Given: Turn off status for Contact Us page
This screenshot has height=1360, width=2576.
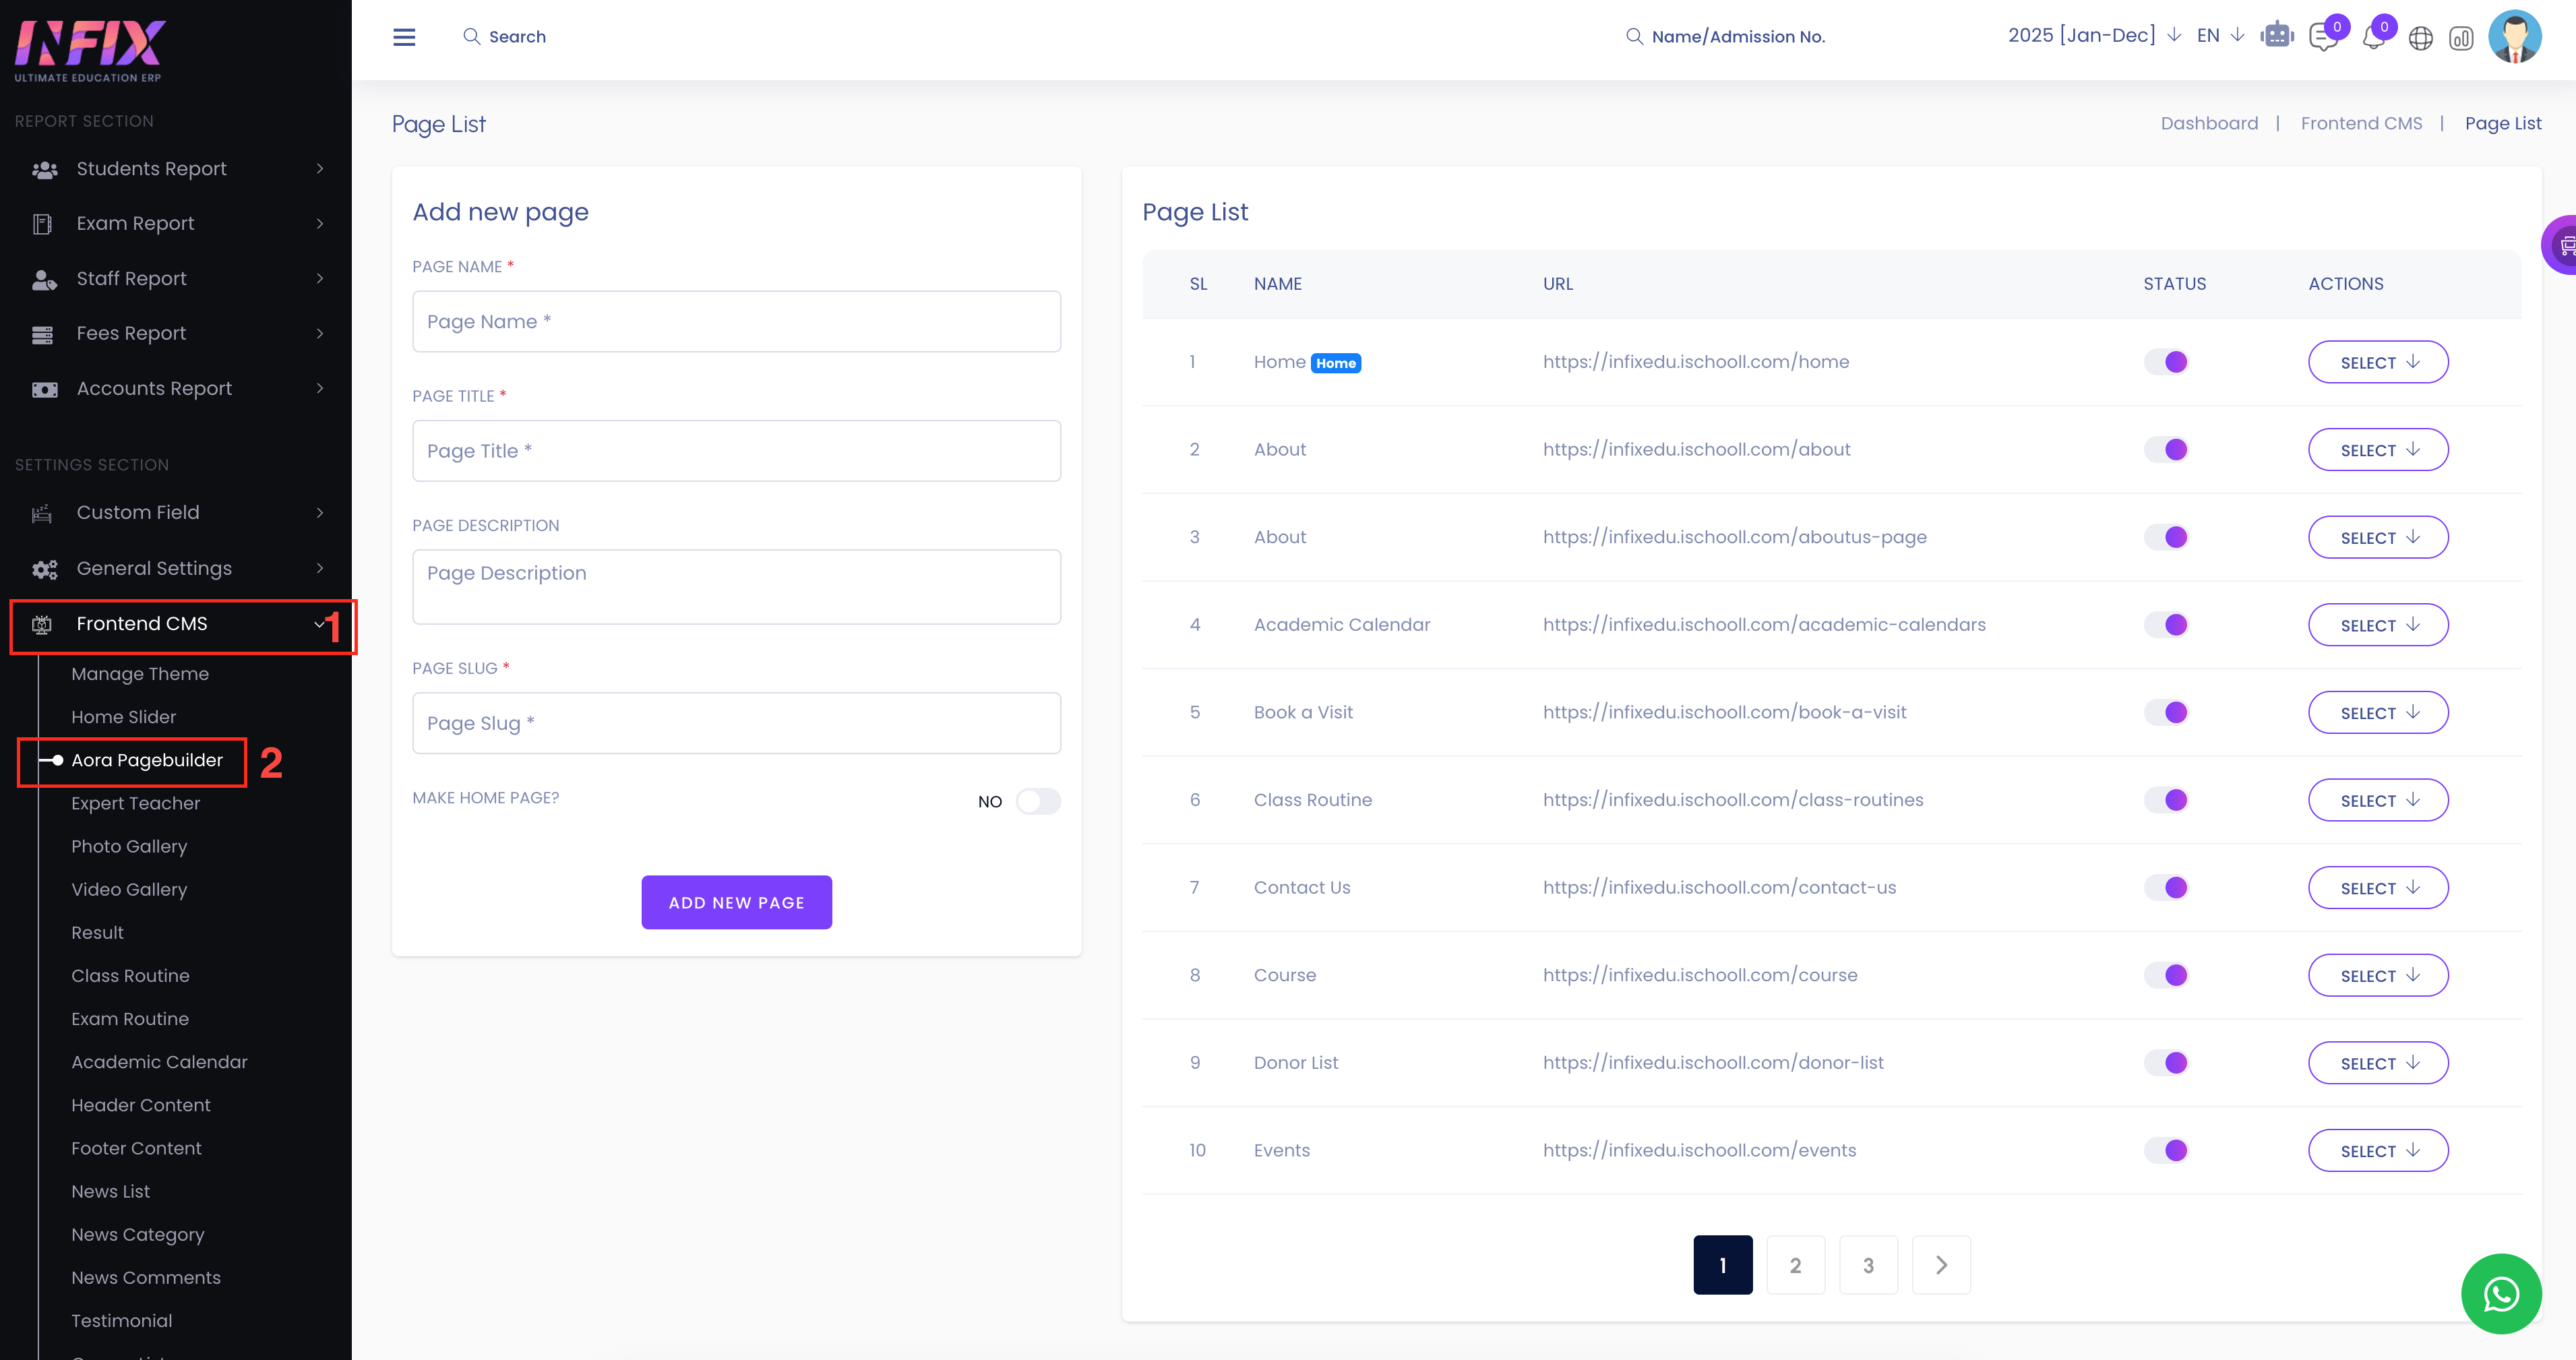Looking at the screenshot, I should point(2166,887).
